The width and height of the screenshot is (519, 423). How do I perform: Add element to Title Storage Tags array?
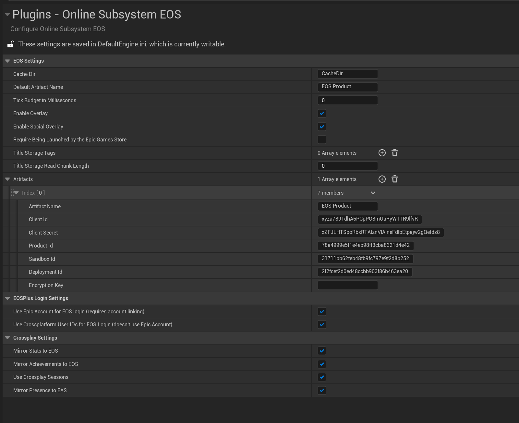(382, 153)
